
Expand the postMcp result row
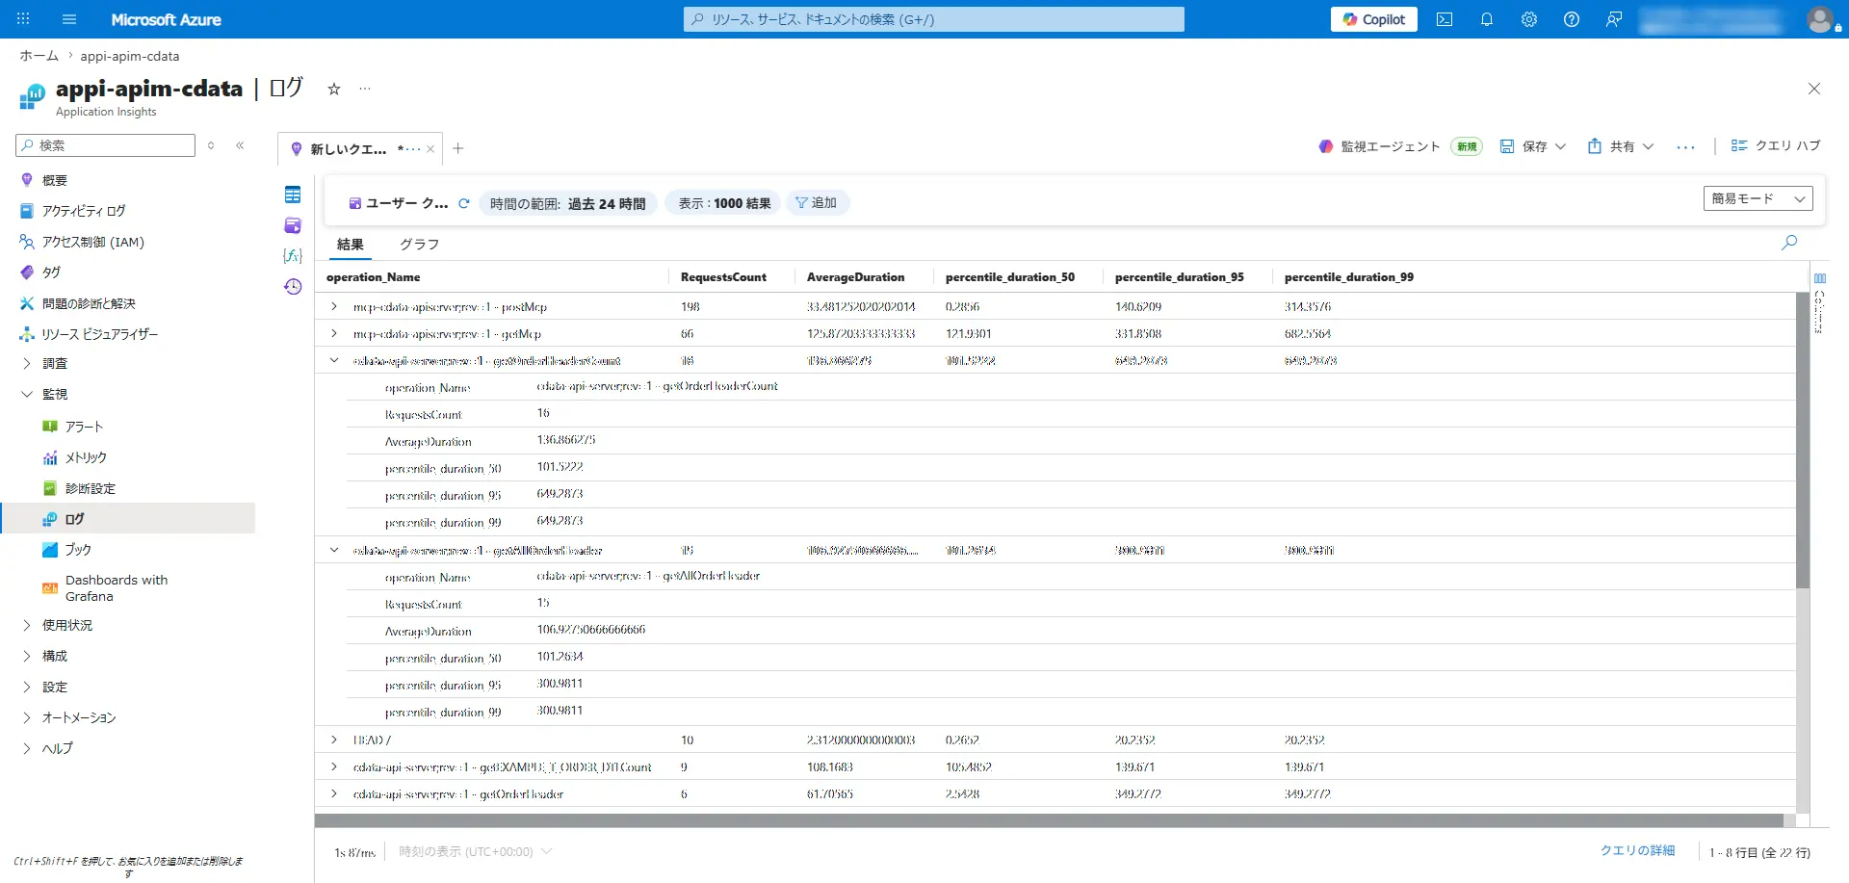point(334,307)
